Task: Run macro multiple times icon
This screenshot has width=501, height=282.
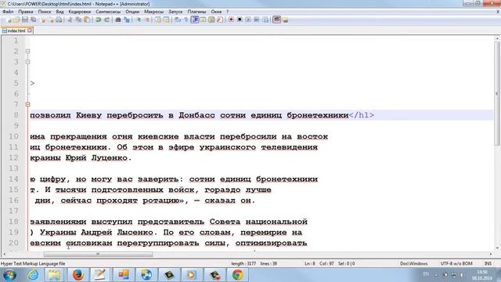Action: coord(257,20)
